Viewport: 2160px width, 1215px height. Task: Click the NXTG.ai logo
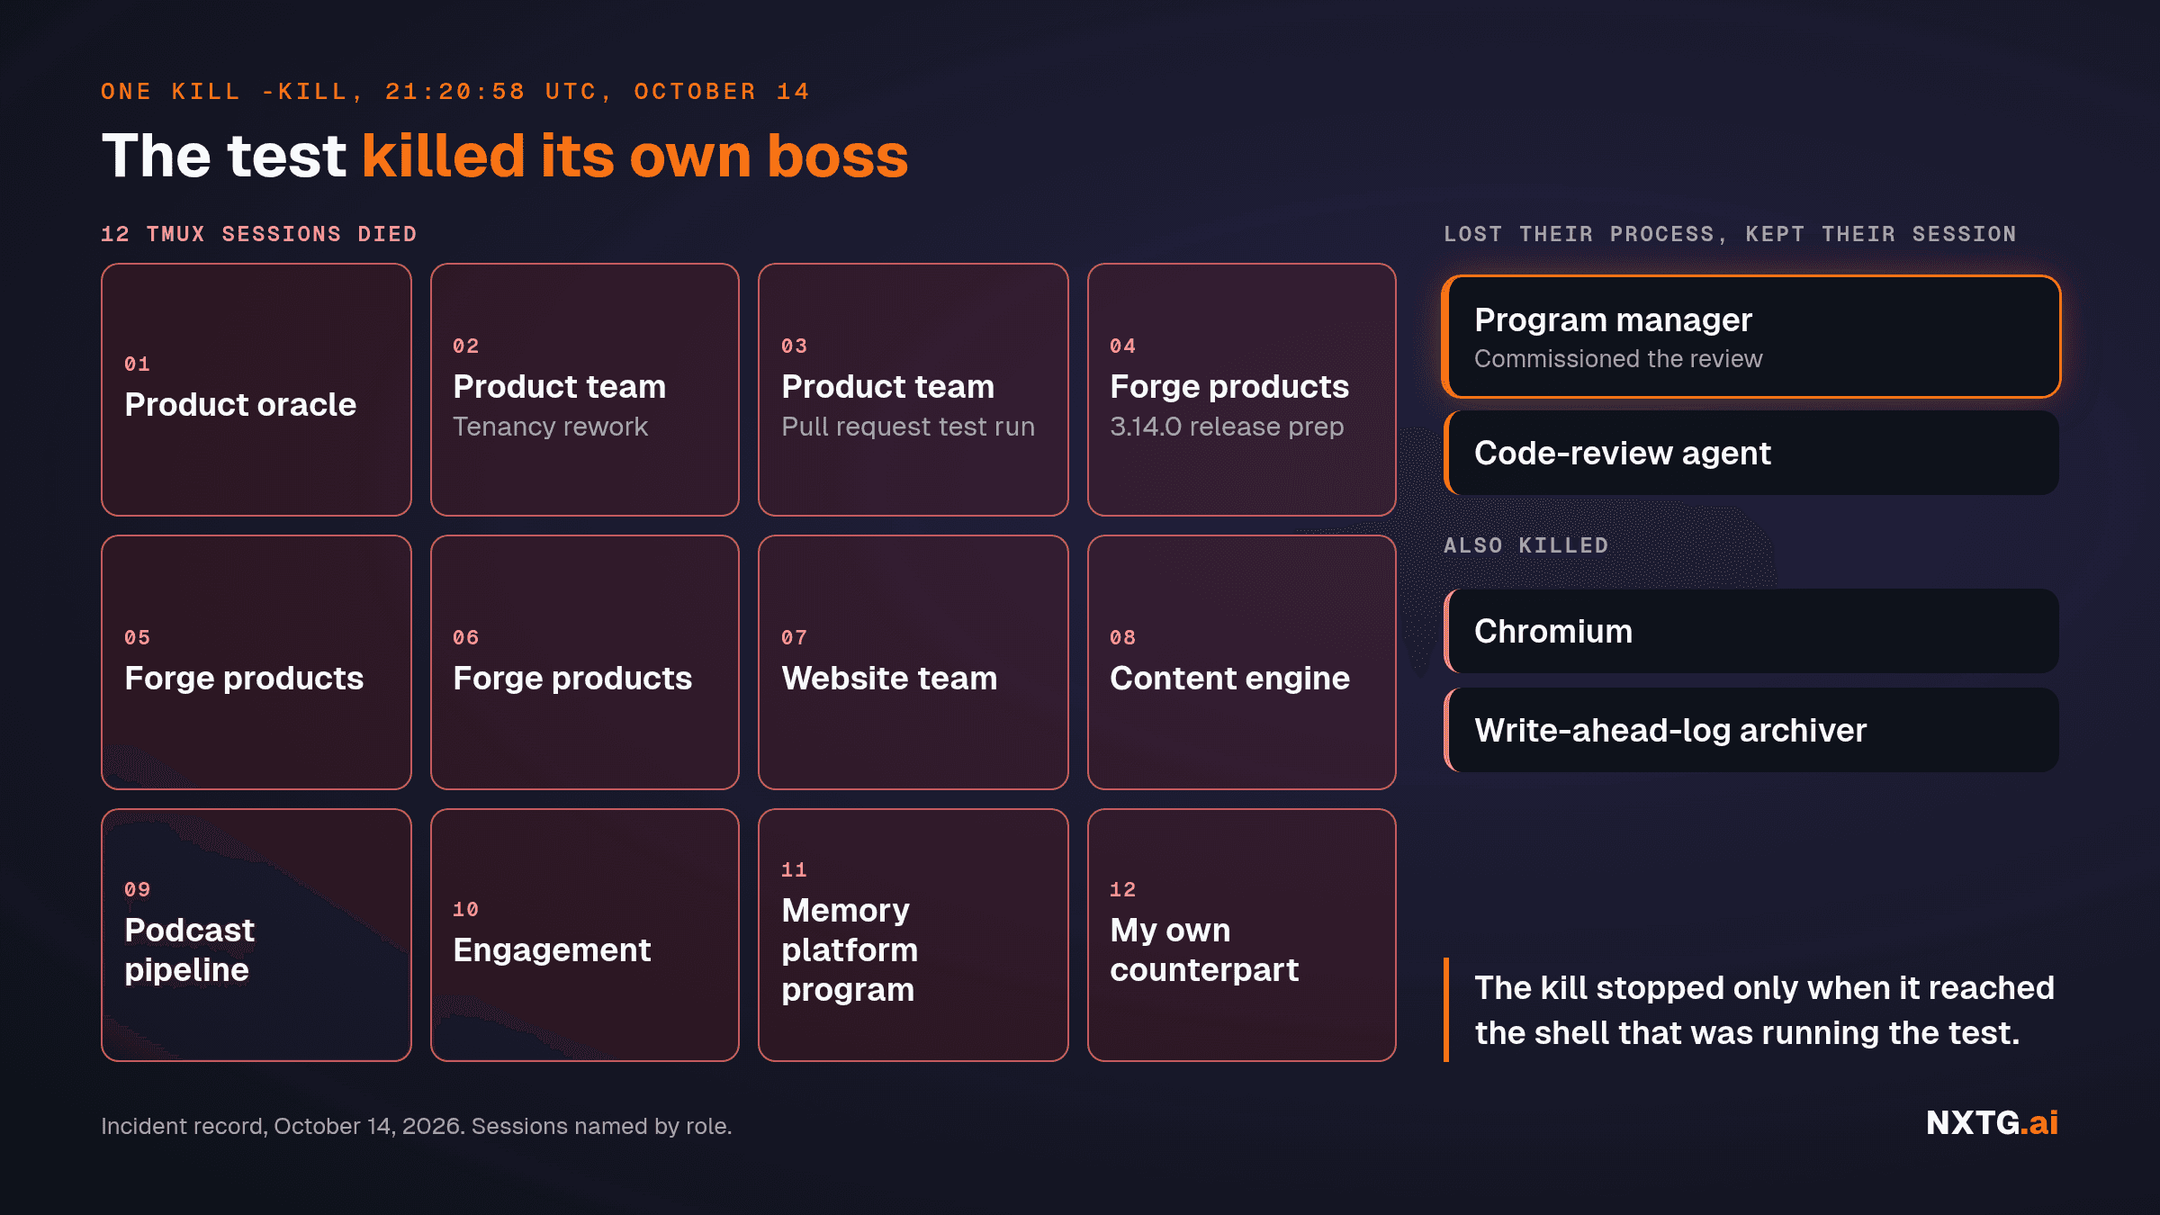click(1992, 1122)
